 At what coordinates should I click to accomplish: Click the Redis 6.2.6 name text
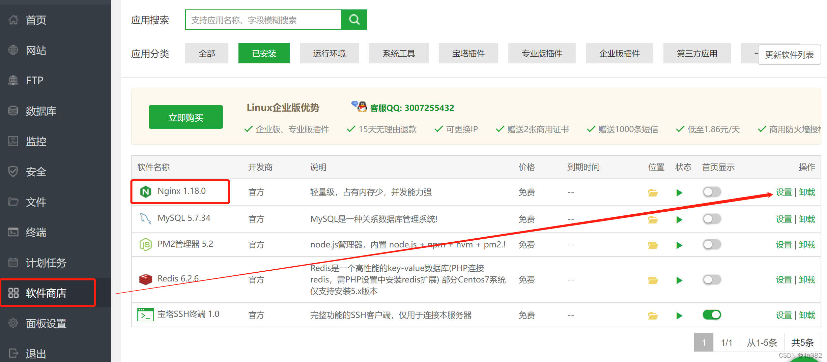pyautogui.click(x=178, y=278)
